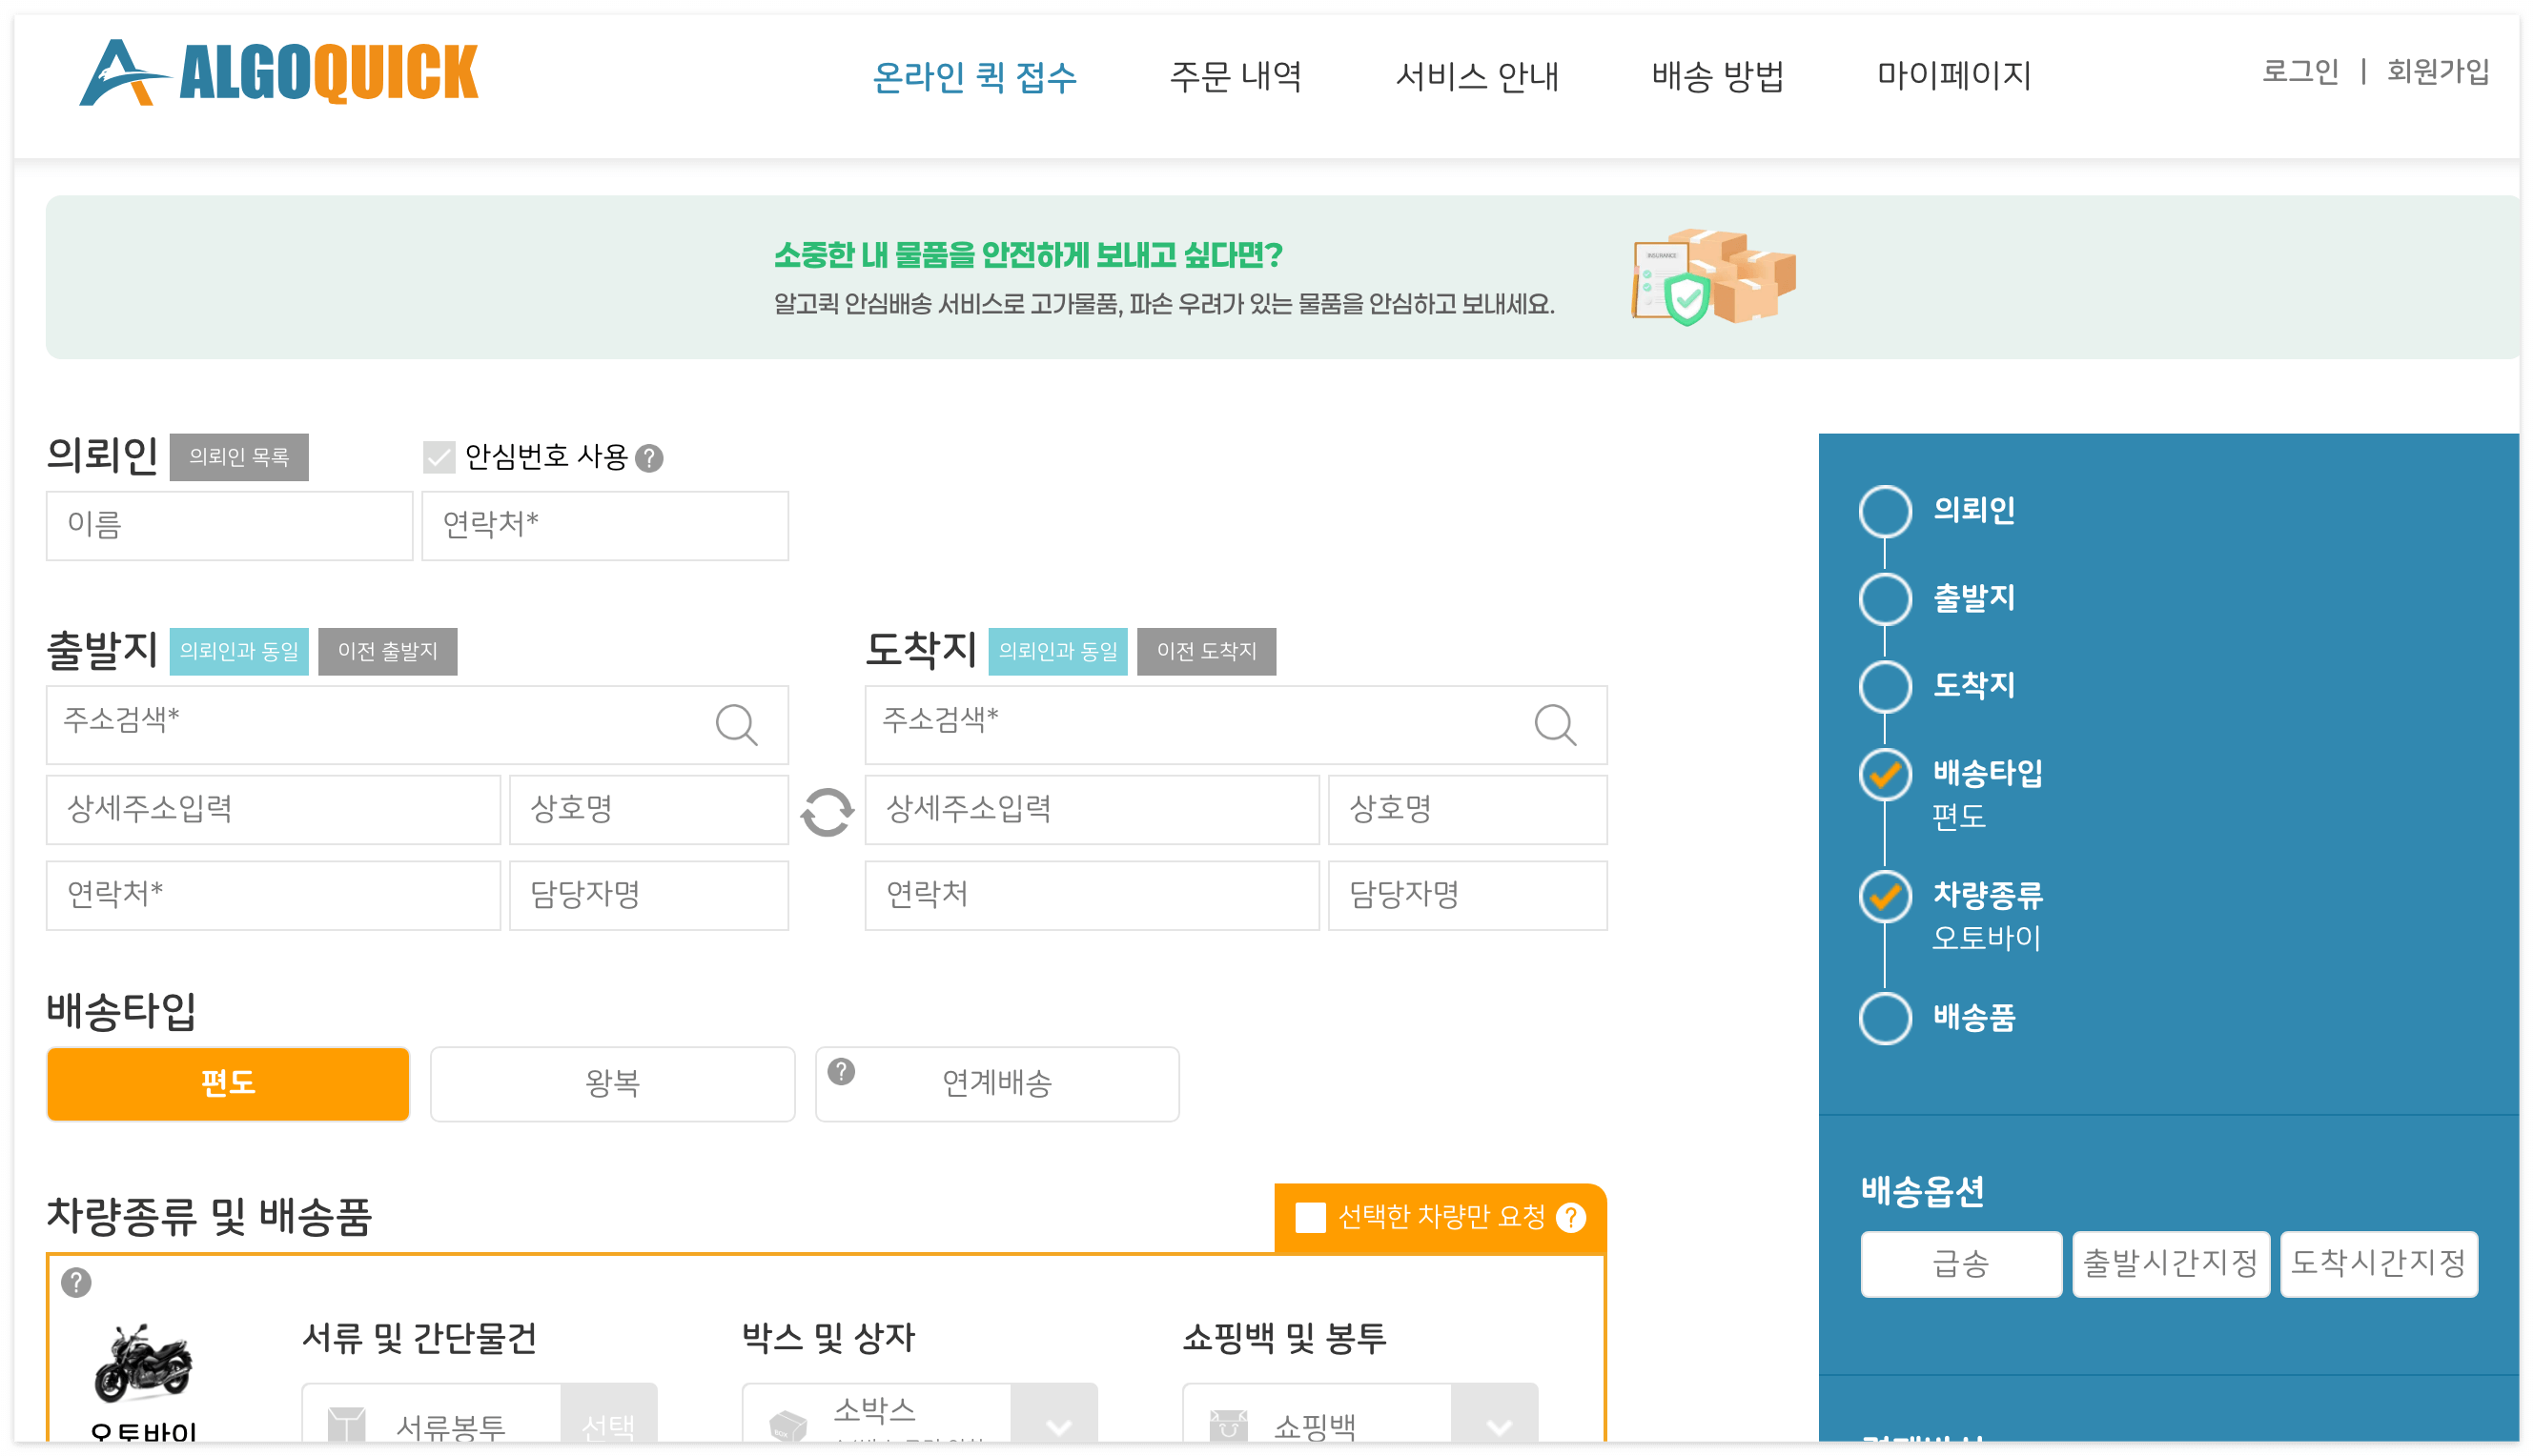Click the 편도 value under 배송타입 in sidebar
This screenshot has height=1456, width=2534.
coord(1958,816)
